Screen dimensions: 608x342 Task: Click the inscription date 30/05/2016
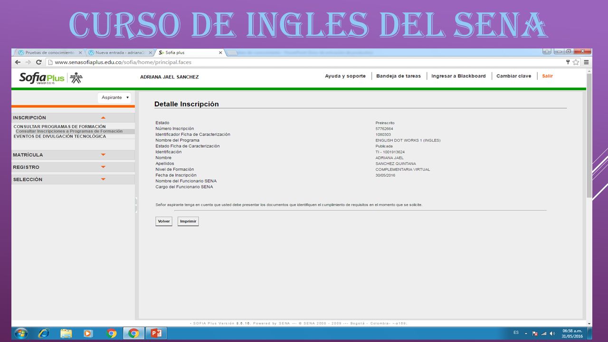(385, 175)
